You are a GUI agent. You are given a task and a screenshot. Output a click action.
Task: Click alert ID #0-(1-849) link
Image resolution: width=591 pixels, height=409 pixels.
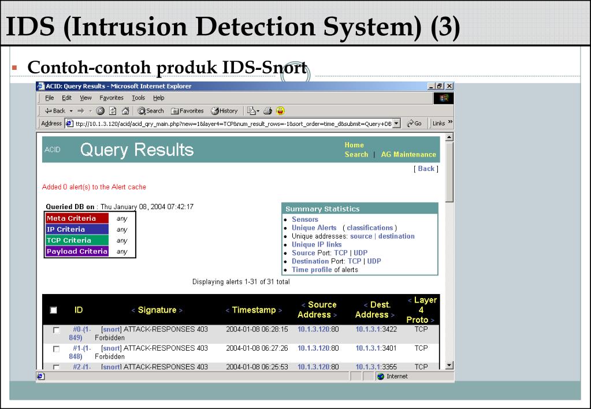tap(80, 333)
